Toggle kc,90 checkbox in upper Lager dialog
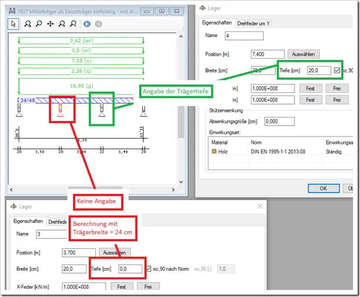360x297 pixels. coord(337,70)
